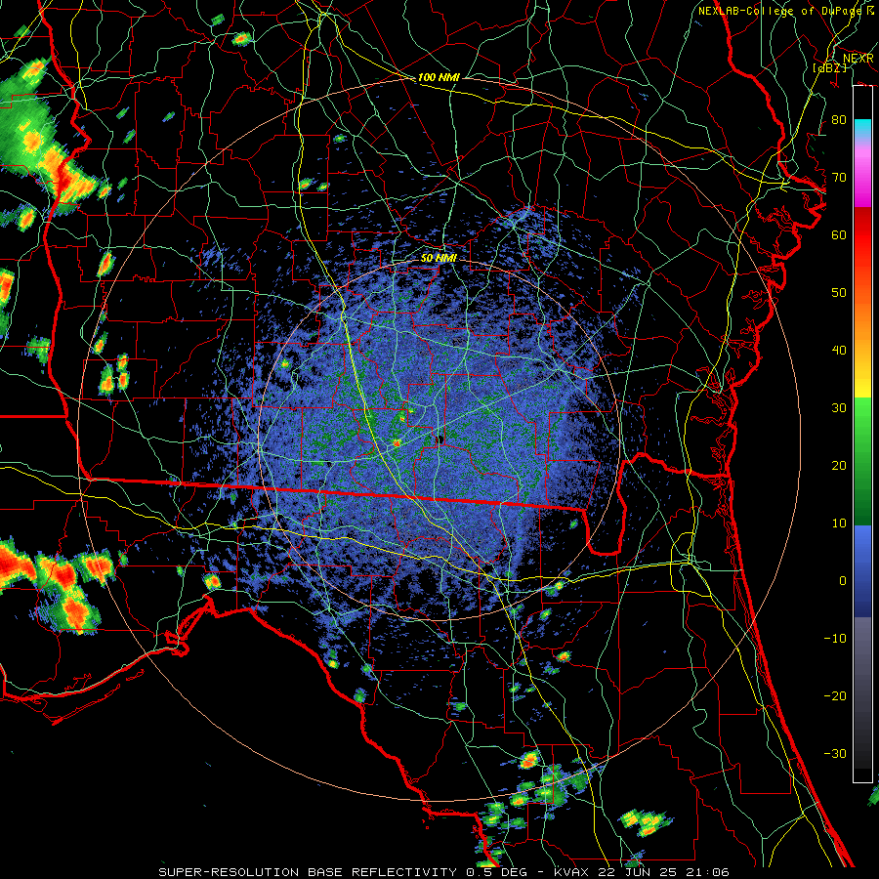Select the 50 value on the dBZ scale

click(839, 293)
